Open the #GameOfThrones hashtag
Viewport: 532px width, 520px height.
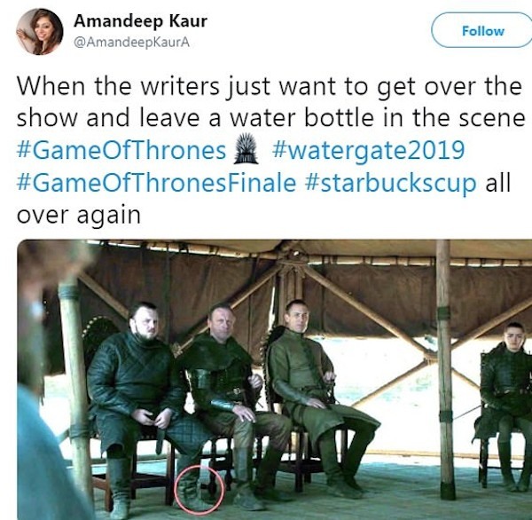(x=121, y=150)
